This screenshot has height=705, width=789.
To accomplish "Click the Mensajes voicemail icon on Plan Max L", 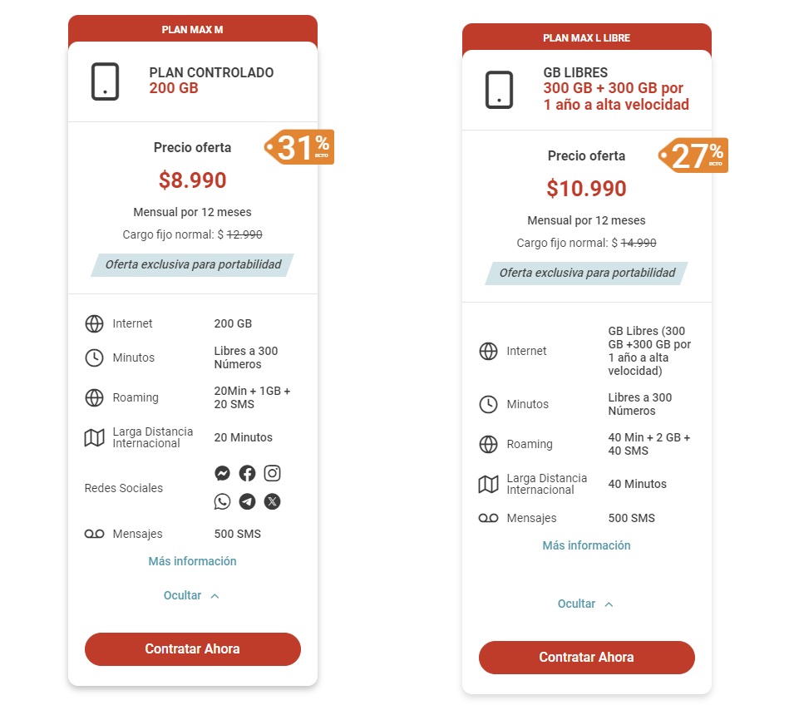I will coord(488,517).
